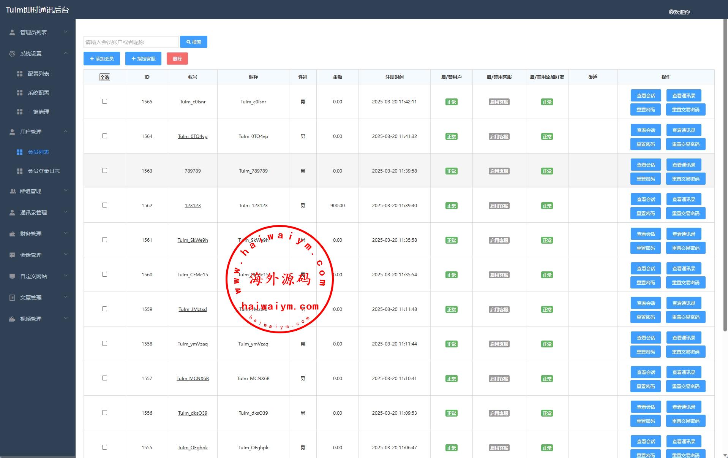Screen dimensions: 728x458
Task: Focus the member account search field
Action: 131,42
